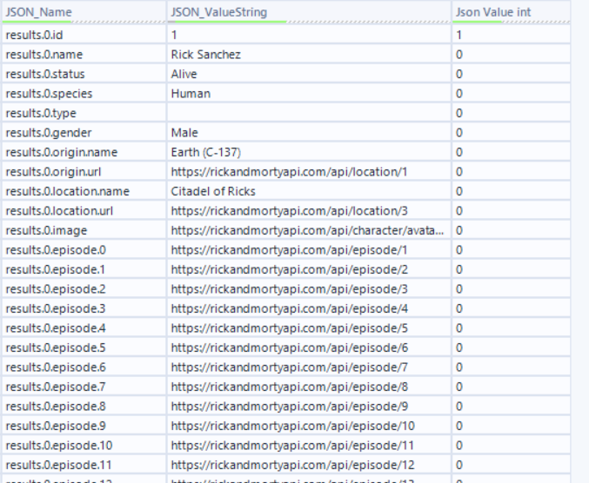This screenshot has width=589, height=483.
Task: Select the results.0.episode.5 cell
Action: pyautogui.click(x=84, y=347)
